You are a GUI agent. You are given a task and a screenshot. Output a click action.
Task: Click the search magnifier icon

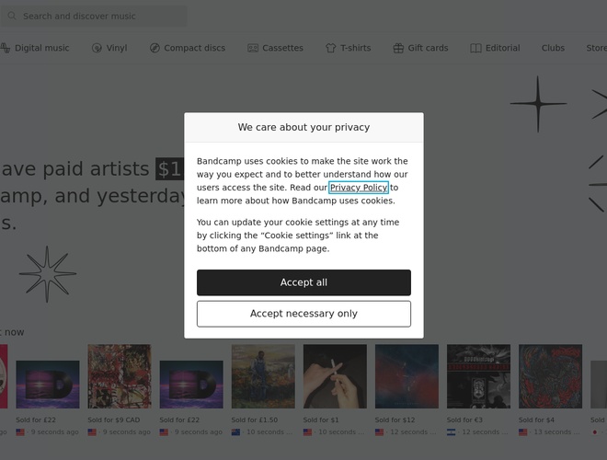[x=12, y=17]
